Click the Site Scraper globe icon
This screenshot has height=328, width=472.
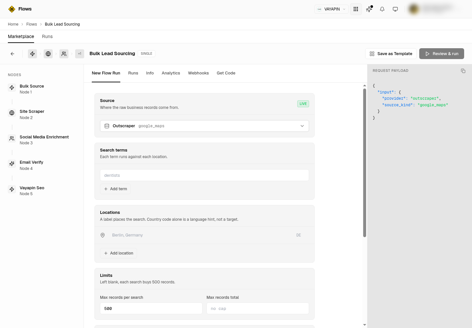point(12,113)
